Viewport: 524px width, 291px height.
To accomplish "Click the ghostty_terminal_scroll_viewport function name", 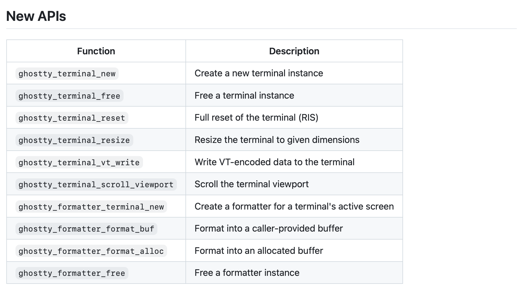I will coord(96,185).
